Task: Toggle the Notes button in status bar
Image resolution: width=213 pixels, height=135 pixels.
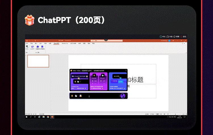Action: pos(147,114)
